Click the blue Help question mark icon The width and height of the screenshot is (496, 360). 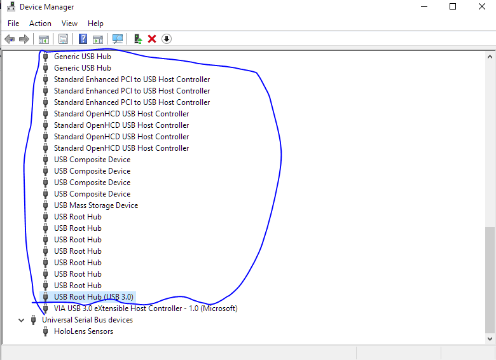83,39
